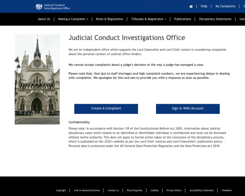Open the Accessibility Statement link

(x=201, y=190)
